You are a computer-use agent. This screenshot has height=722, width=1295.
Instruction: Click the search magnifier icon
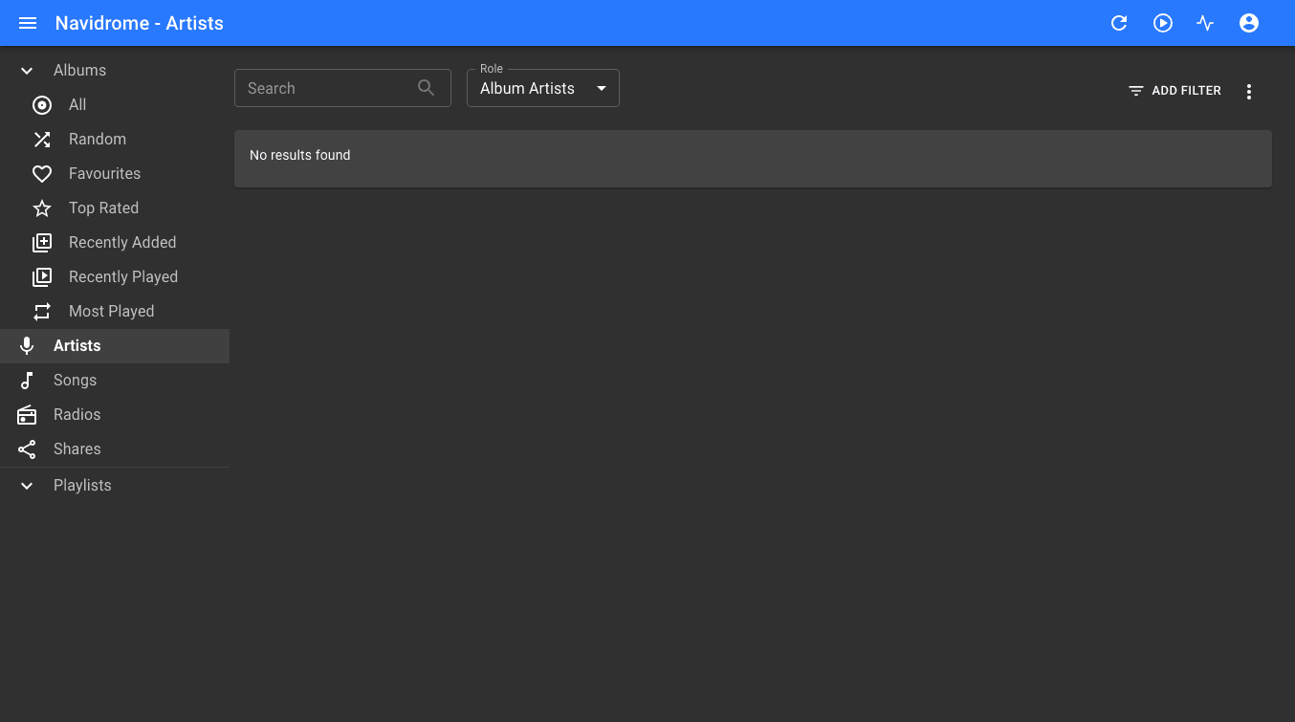pos(427,88)
